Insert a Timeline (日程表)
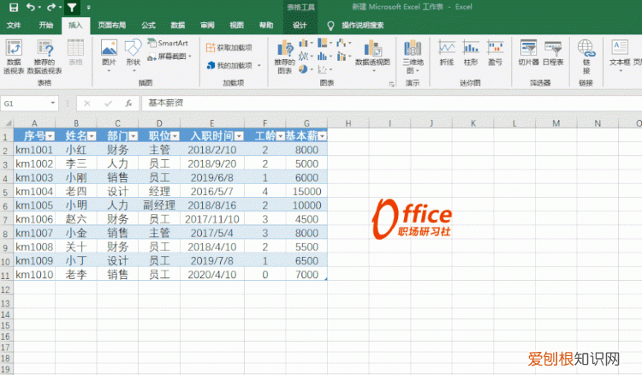Image resolution: width=642 pixels, height=375 pixels. pyautogui.click(x=553, y=53)
